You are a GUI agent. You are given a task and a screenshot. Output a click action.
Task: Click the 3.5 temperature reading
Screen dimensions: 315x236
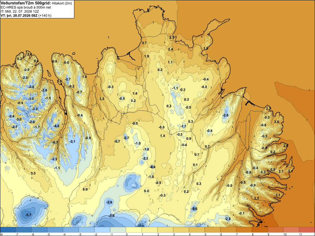click(33, 173)
